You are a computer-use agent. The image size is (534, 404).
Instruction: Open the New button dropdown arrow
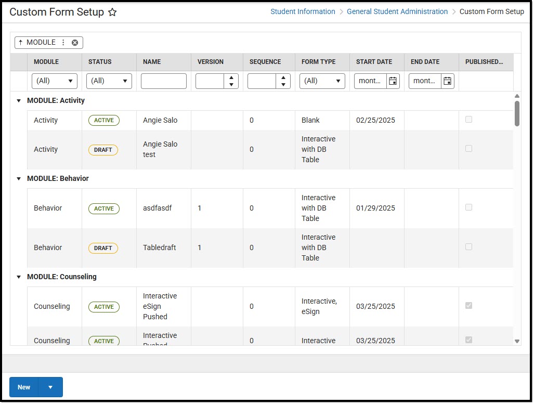click(50, 387)
